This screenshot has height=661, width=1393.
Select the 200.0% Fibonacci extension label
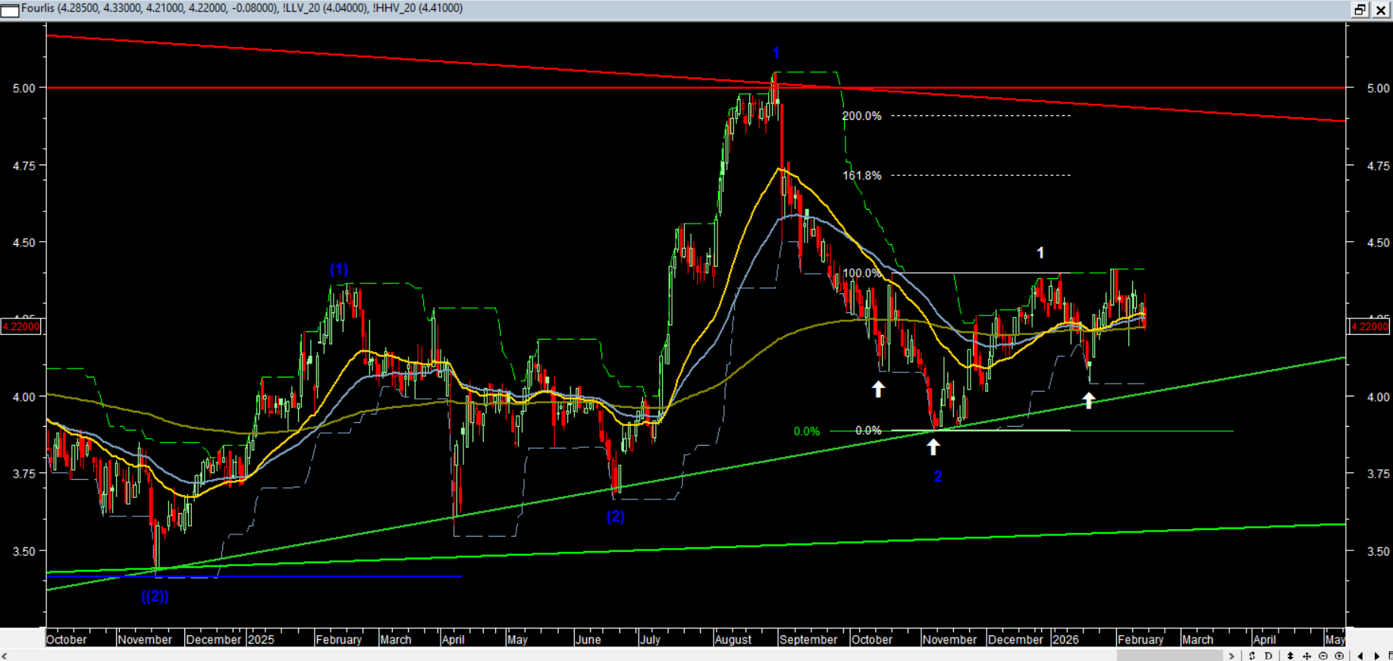click(861, 116)
